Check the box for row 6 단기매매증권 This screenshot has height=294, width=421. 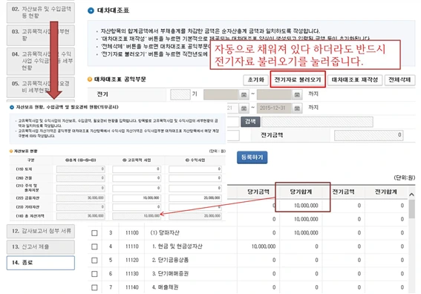[x=94, y=274]
